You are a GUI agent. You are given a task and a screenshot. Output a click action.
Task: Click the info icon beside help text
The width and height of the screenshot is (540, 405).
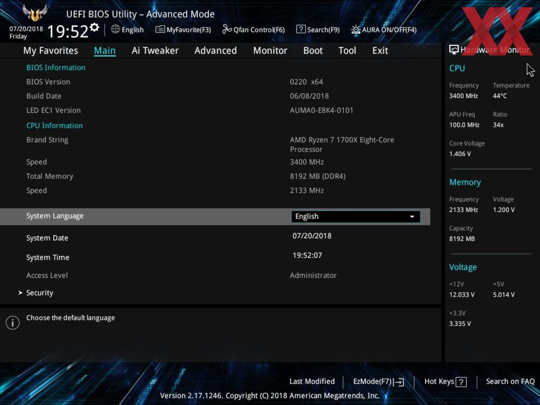click(x=13, y=322)
